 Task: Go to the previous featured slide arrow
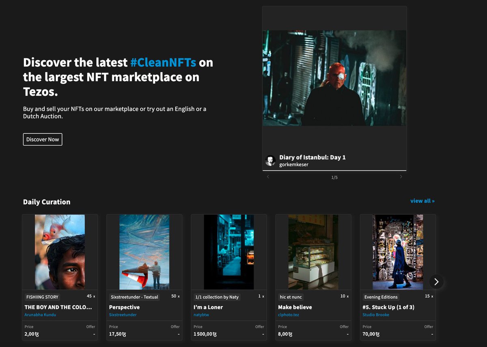click(x=268, y=177)
